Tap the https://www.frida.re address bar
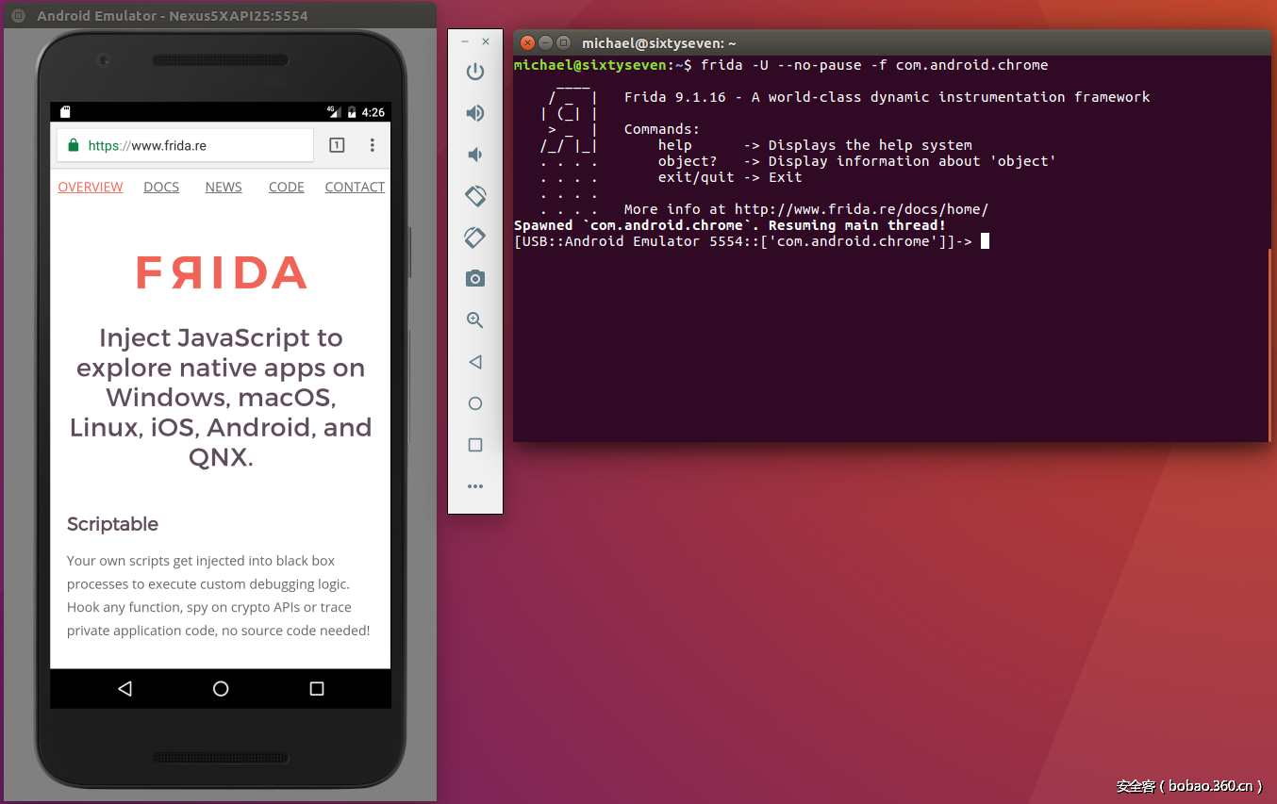The width and height of the screenshot is (1277, 804). tap(189, 146)
